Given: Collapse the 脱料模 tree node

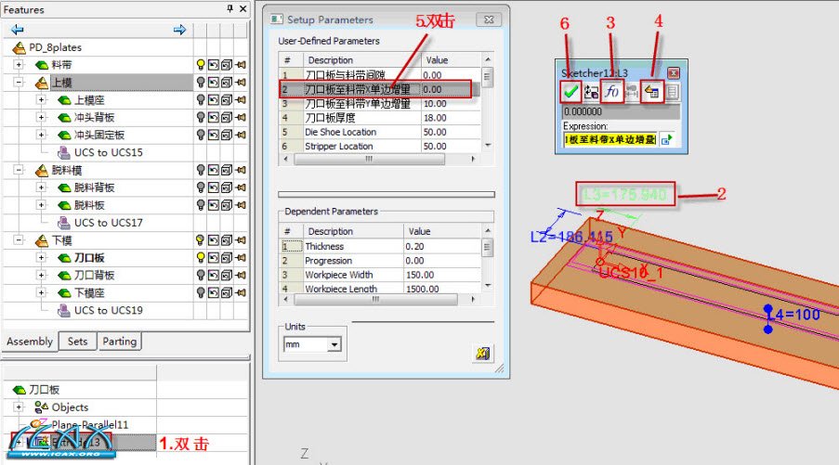Looking at the screenshot, I should (19, 170).
